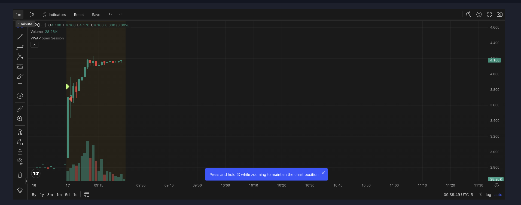Click the trash icon to remove drawings
521x205 pixels.
coord(20,175)
